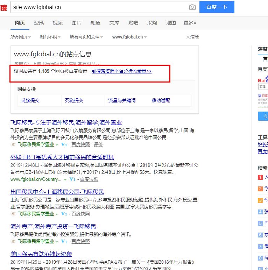Click the 移动适配 link
Screen dimensions: 268x270
click(x=161, y=100)
